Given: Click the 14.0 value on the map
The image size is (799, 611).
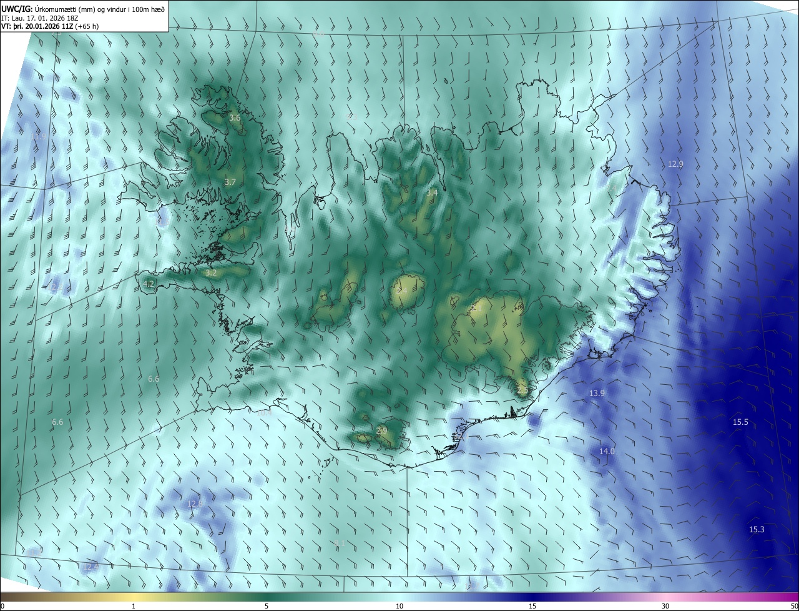Looking at the screenshot, I should (607, 451).
